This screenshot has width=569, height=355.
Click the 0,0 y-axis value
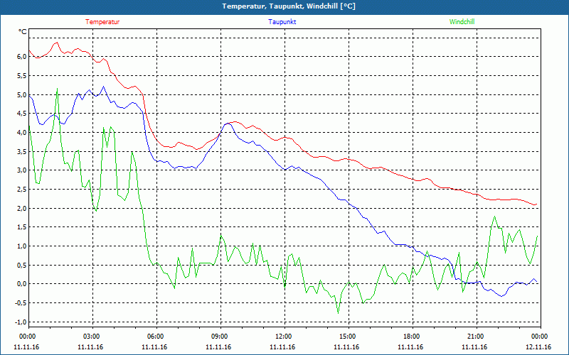point(22,284)
